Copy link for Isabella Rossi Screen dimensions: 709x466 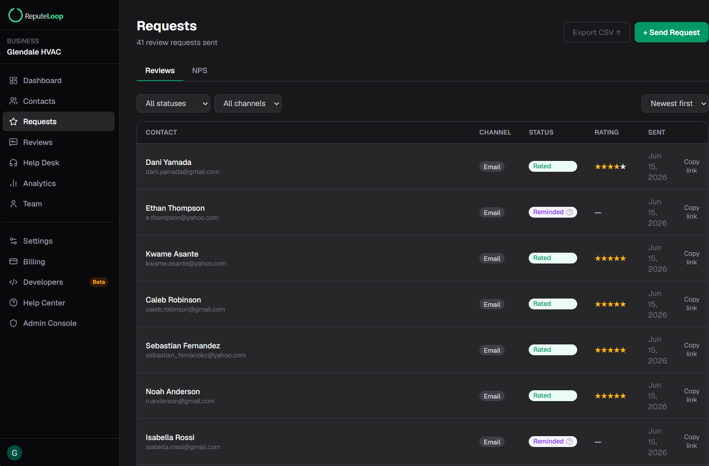click(x=691, y=441)
